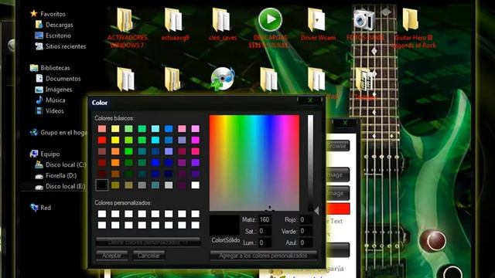Select the CD with green plus icon
This screenshot has height=278, width=495.
pos(223,79)
